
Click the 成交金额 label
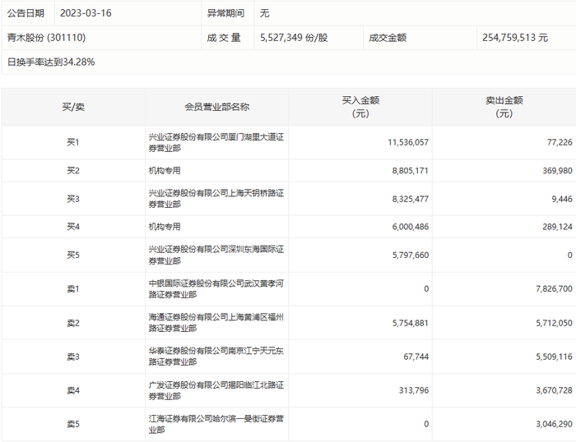pyautogui.click(x=388, y=38)
